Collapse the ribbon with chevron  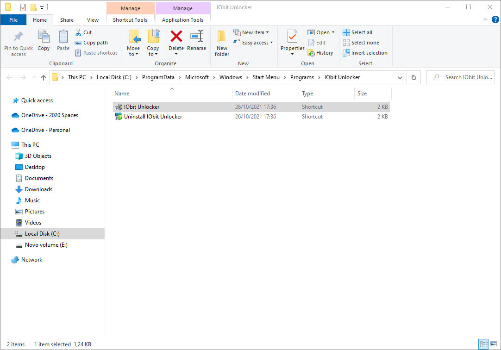tap(485, 19)
